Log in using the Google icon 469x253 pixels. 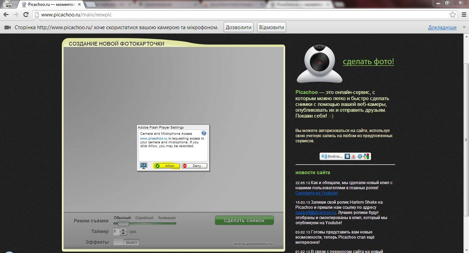(366, 156)
